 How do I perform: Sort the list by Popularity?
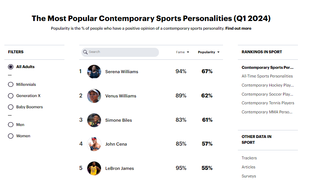tap(209, 52)
